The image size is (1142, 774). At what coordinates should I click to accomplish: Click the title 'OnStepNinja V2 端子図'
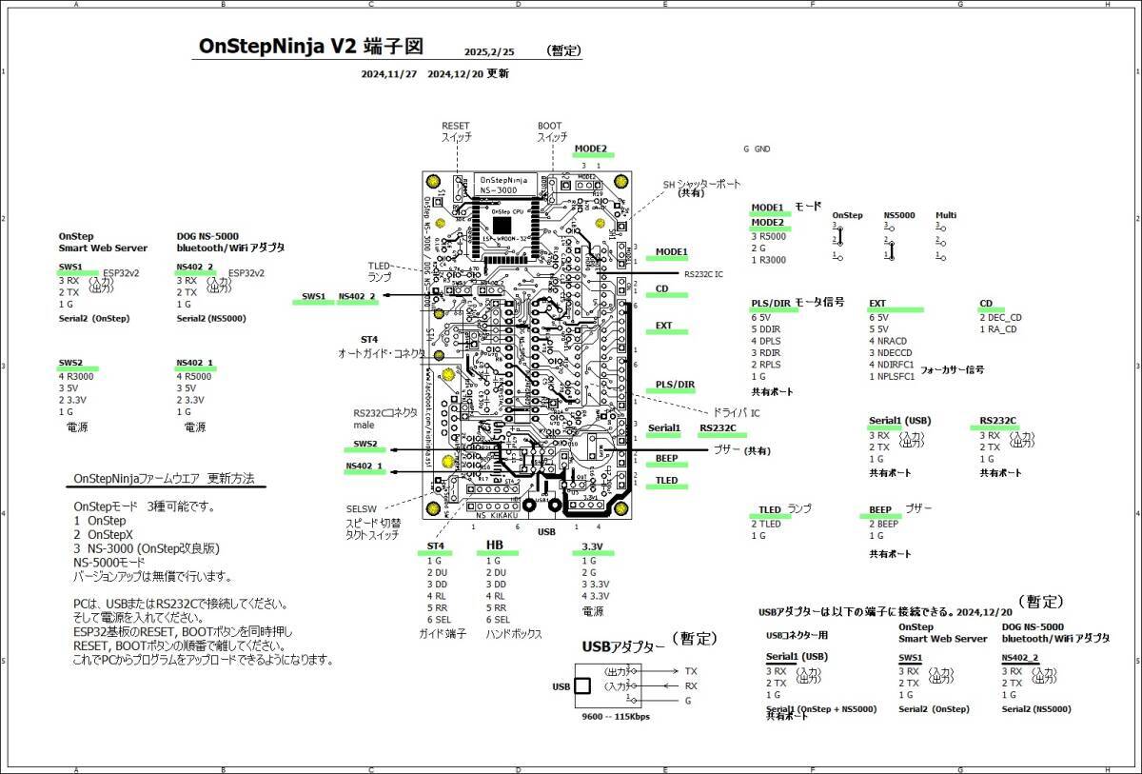coord(310,46)
